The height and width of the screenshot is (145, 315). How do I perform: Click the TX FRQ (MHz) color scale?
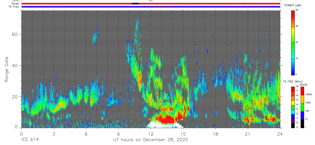(293, 107)
